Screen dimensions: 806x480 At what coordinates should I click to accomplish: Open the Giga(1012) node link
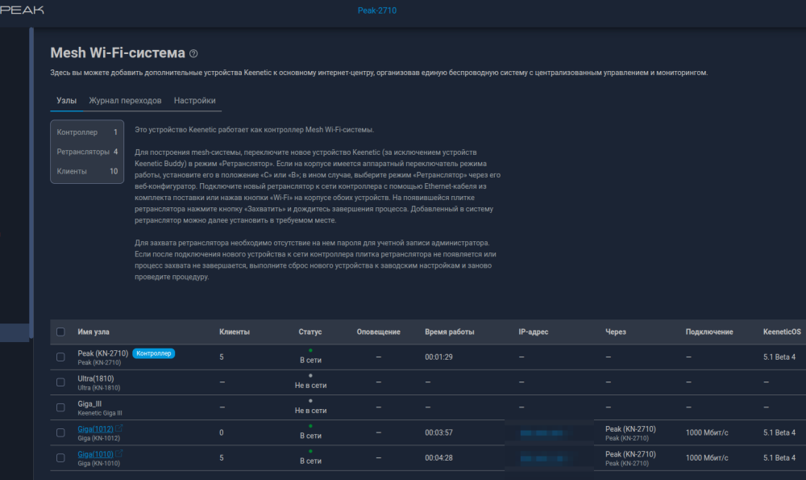tap(95, 428)
